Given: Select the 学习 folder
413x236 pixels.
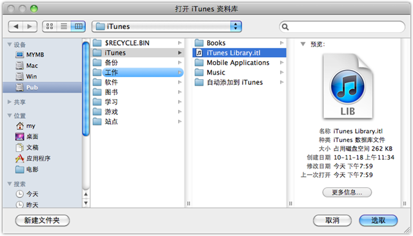Looking at the screenshot, I should coord(137,102).
